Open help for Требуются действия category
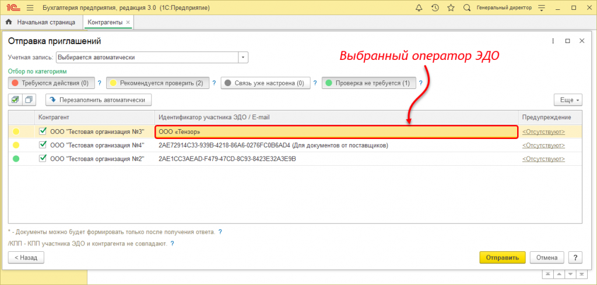 pyautogui.click(x=99, y=83)
